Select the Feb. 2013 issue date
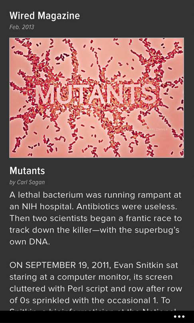194x323 pixels. 22,27
